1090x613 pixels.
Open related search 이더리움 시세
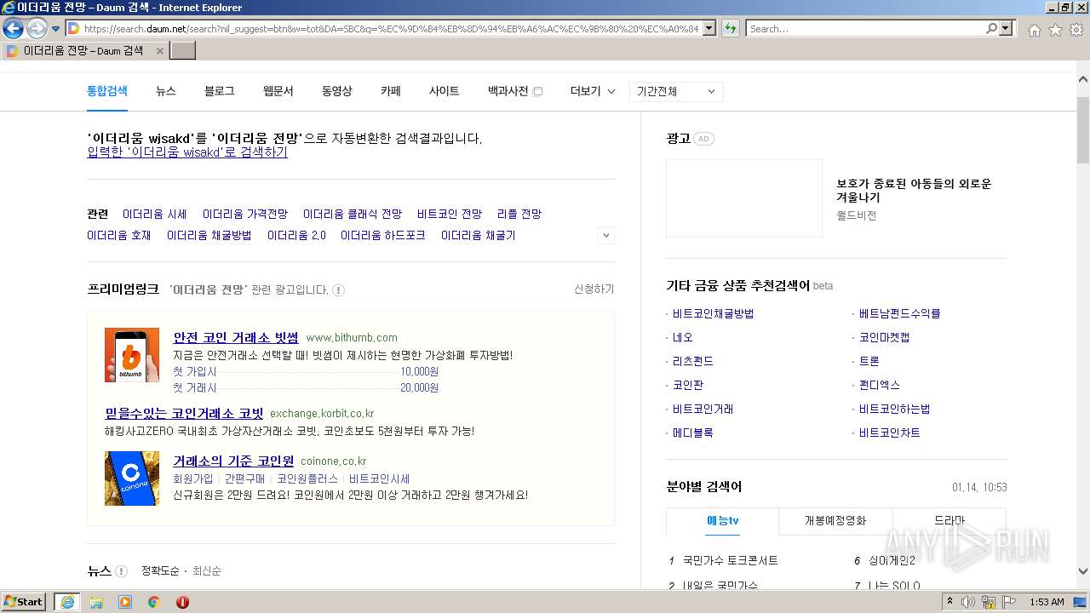(x=154, y=215)
